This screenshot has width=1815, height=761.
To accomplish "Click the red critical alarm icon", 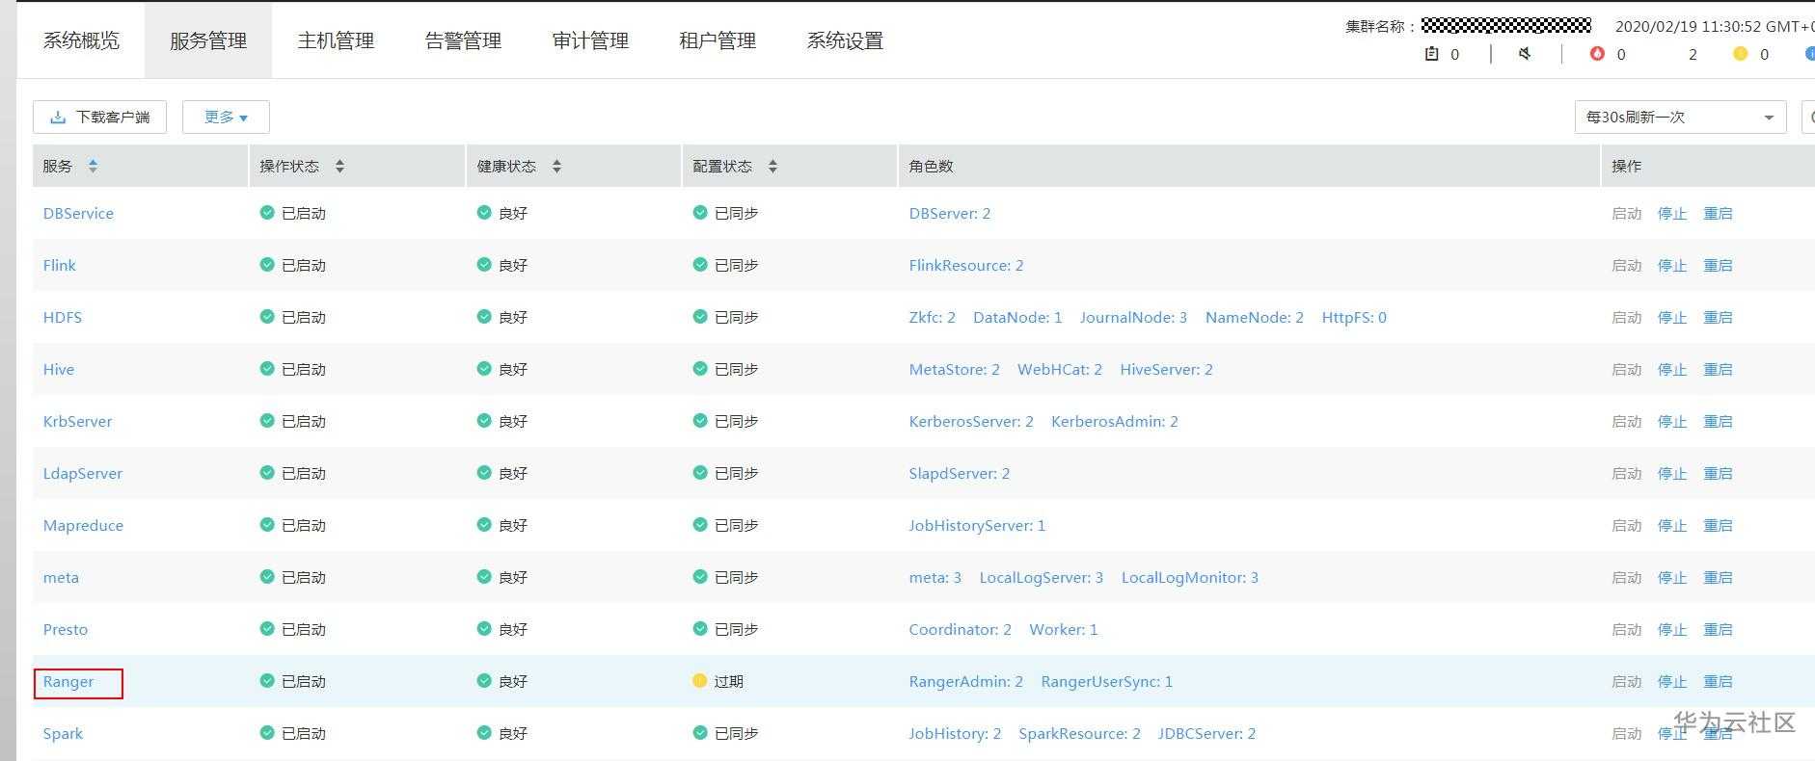I will coord(1597,54).
